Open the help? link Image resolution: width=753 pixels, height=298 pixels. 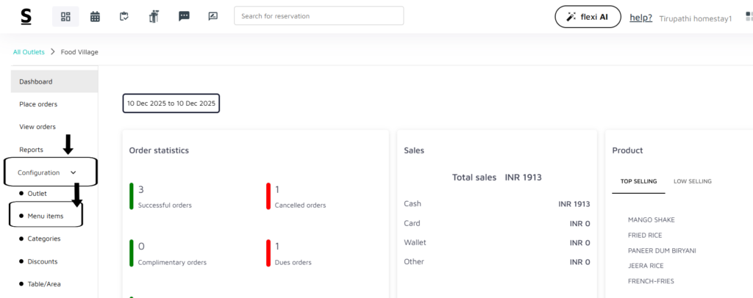point(640,17)
